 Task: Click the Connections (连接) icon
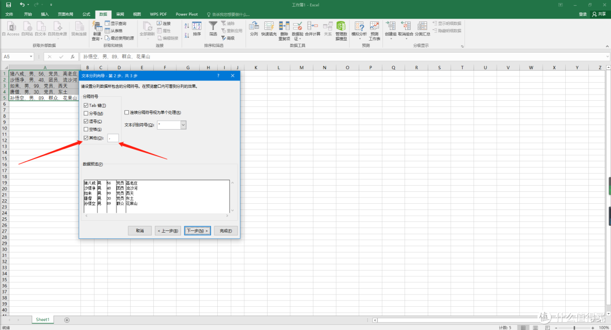pyautogui.click(x=160, y=23)
